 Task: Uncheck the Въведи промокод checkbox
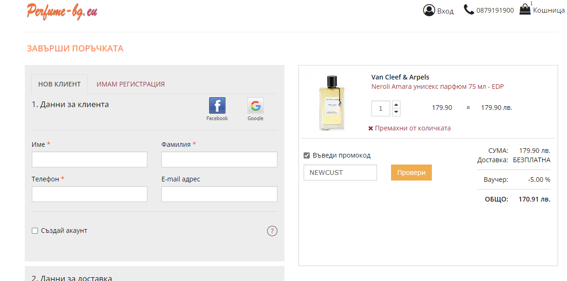coord(307,156)
